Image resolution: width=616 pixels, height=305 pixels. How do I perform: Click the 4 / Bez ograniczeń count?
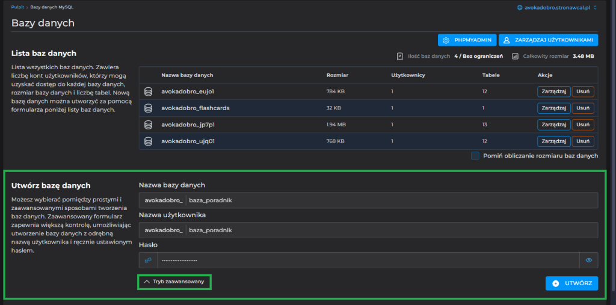coord(478,56)
